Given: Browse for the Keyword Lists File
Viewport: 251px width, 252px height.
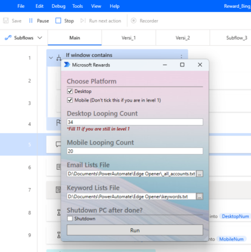Looking at the screenshot, I should point(200,196).
